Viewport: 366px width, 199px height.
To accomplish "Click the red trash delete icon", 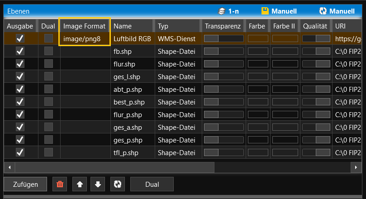I will click(x=60, y=184).
